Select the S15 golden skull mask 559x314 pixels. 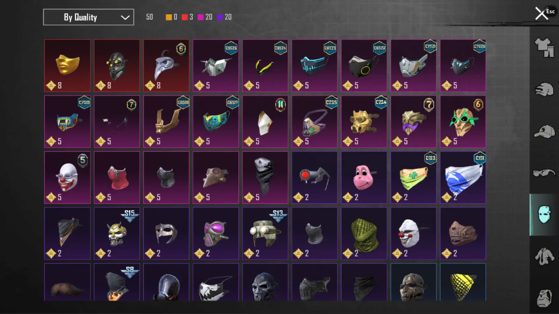pyautogui.click(x=117, y=233)
